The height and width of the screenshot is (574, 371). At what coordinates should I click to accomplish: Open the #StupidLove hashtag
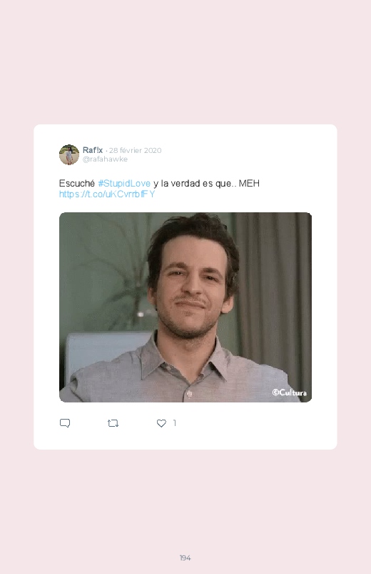pyautogui.click(x=124, y=184)
